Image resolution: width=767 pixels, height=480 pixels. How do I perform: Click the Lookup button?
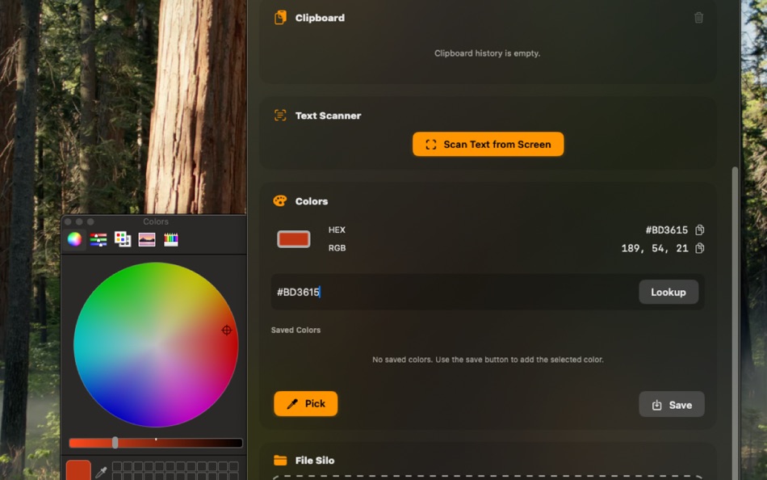click(x=669, y=292)
